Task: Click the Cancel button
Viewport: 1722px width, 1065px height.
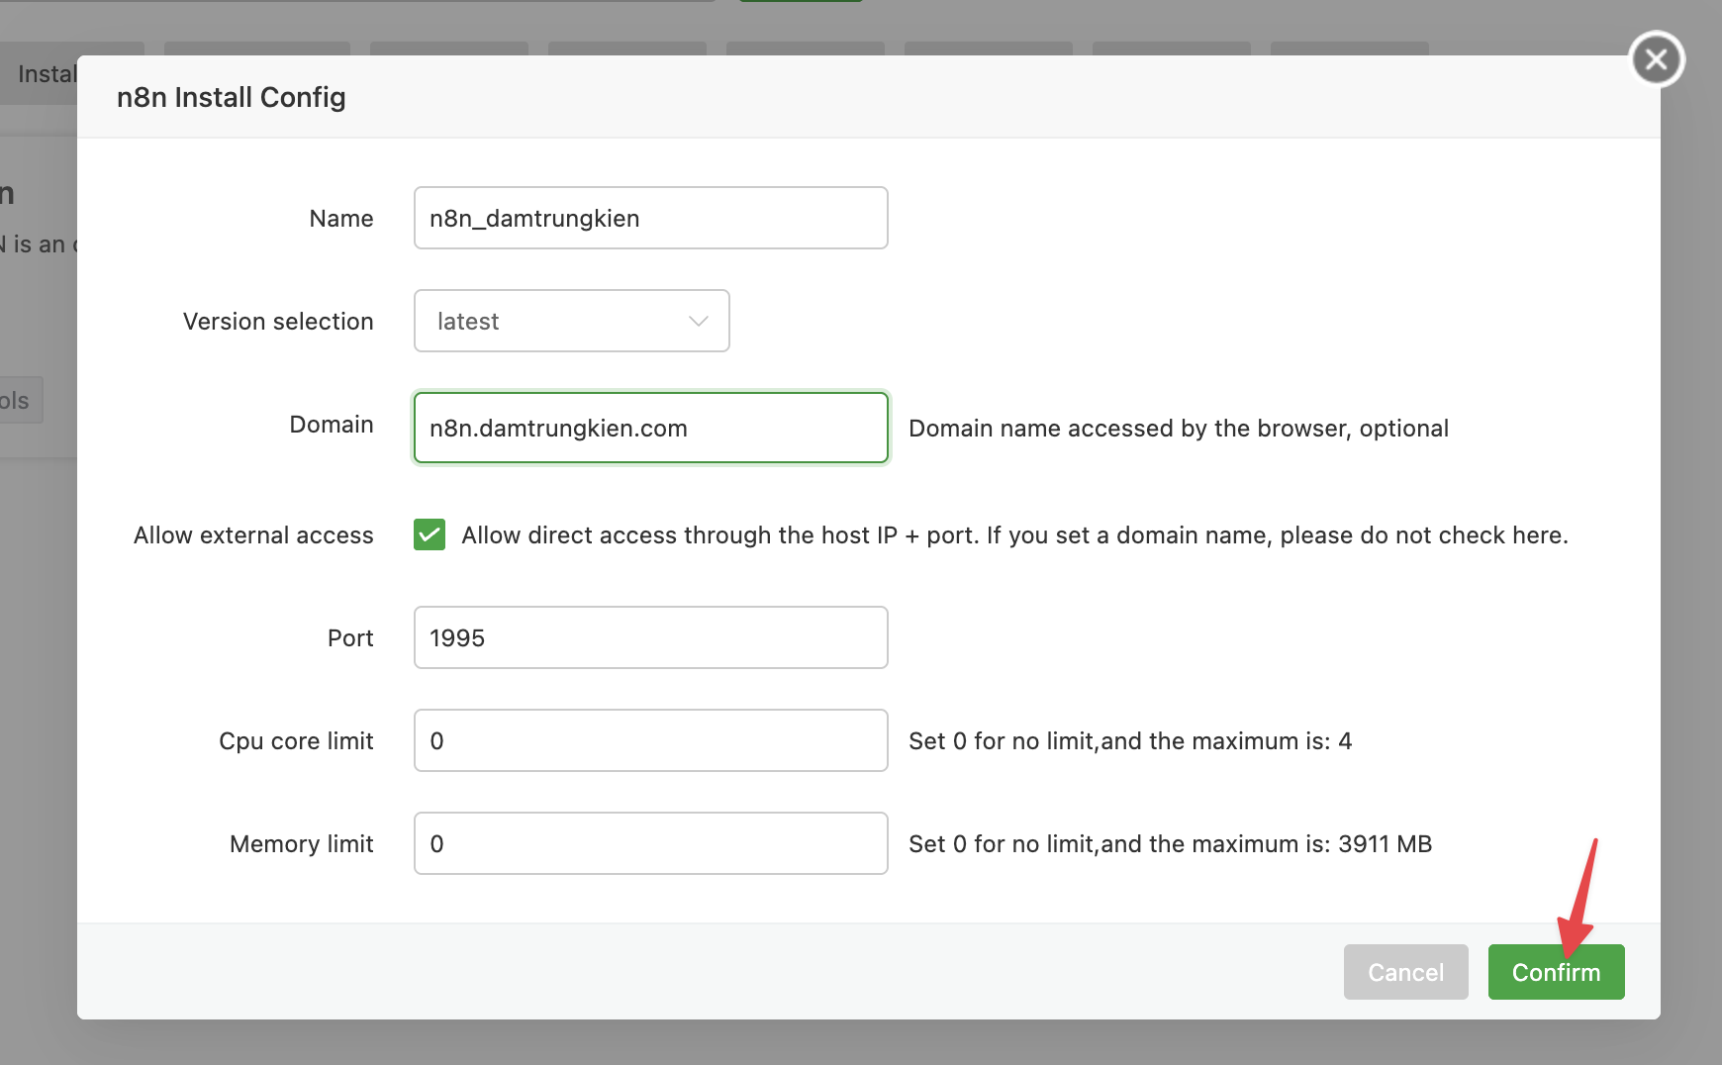Action: tap(1405, 972)
